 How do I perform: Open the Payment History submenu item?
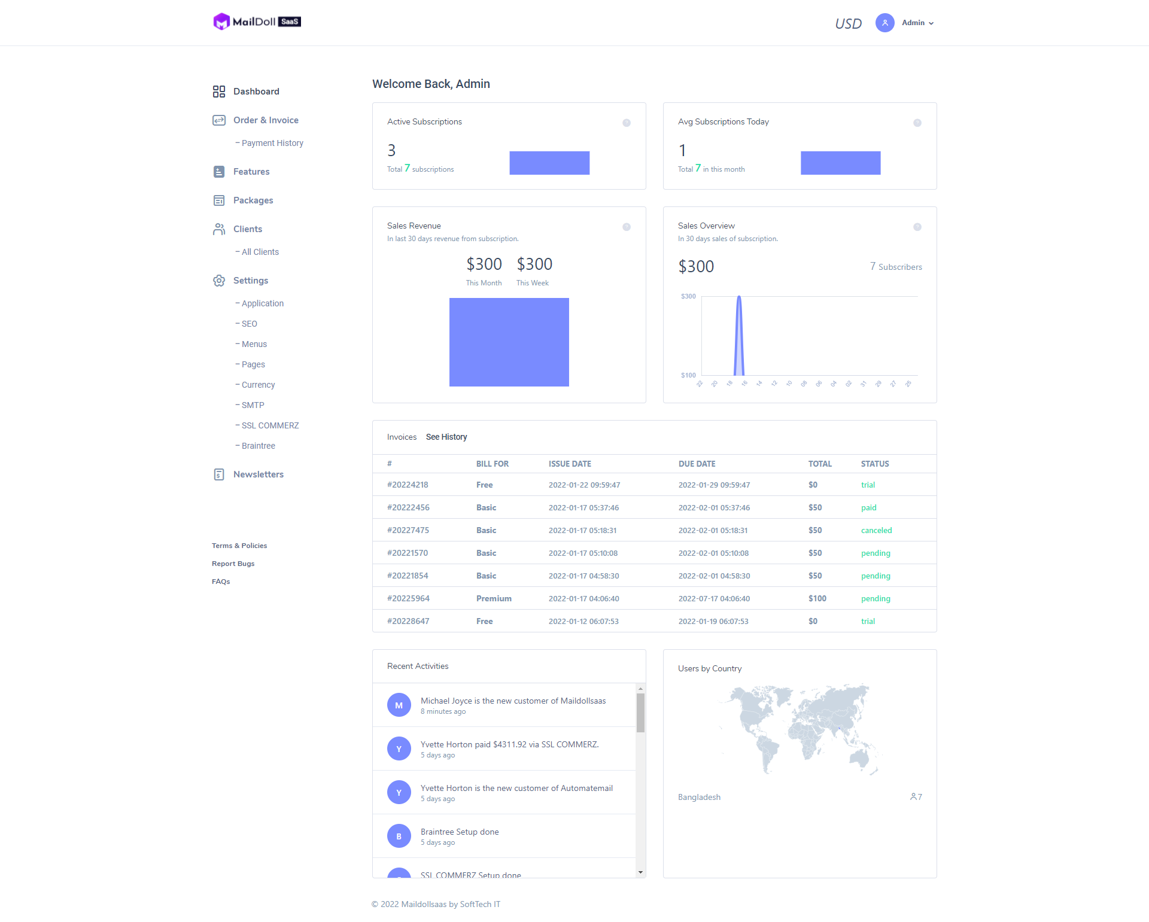(272, 143)
